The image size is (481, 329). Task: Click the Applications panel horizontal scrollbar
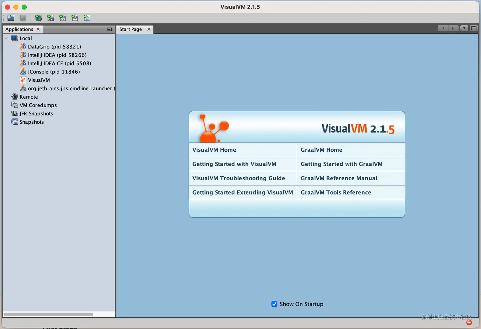48,314
